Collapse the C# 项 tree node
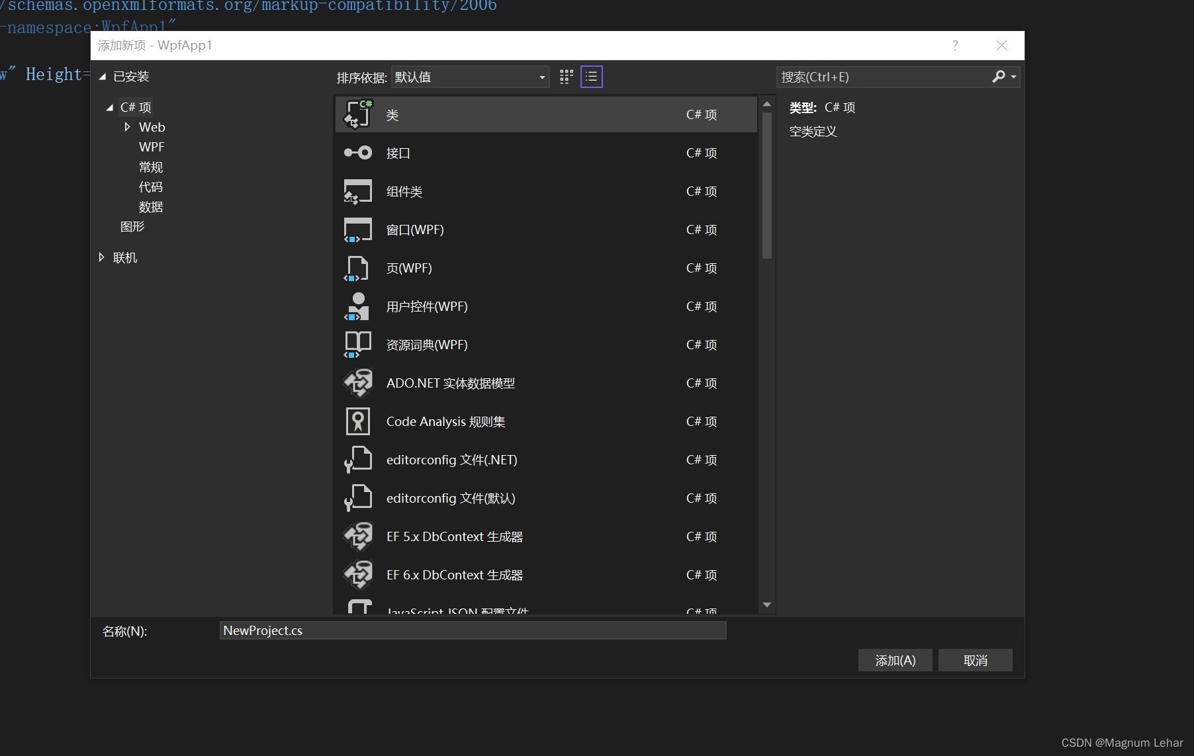Image resolution: width=1194 pixels, height=756 pixels. [109, 106]
